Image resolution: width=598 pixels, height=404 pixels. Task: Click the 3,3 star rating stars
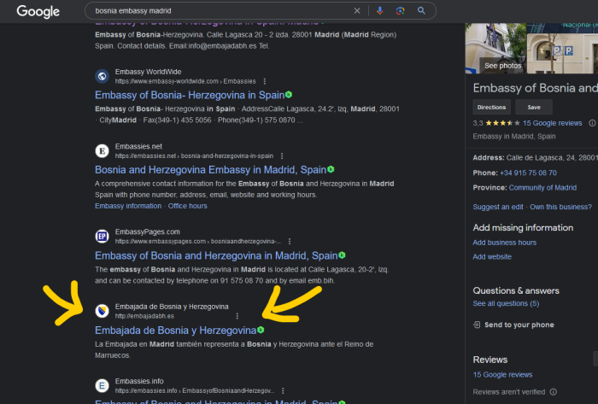(x=502, y=123)
